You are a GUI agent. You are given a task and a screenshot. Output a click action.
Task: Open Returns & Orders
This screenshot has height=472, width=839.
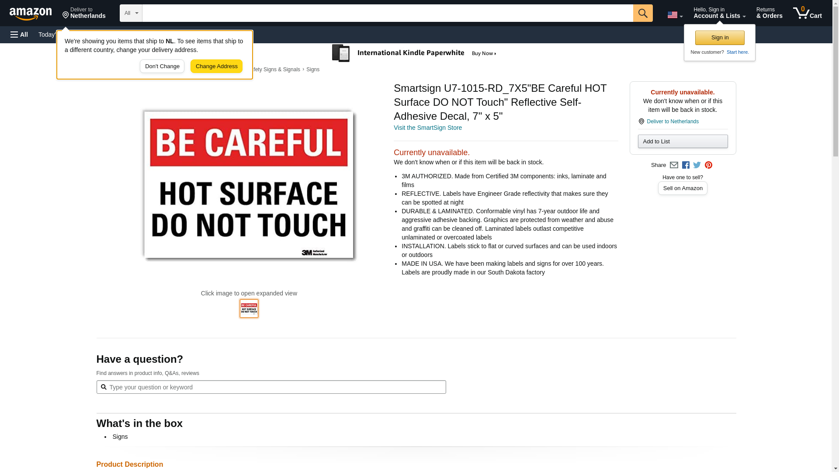point(769,13)
